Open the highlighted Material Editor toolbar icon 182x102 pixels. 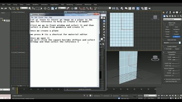138,8
